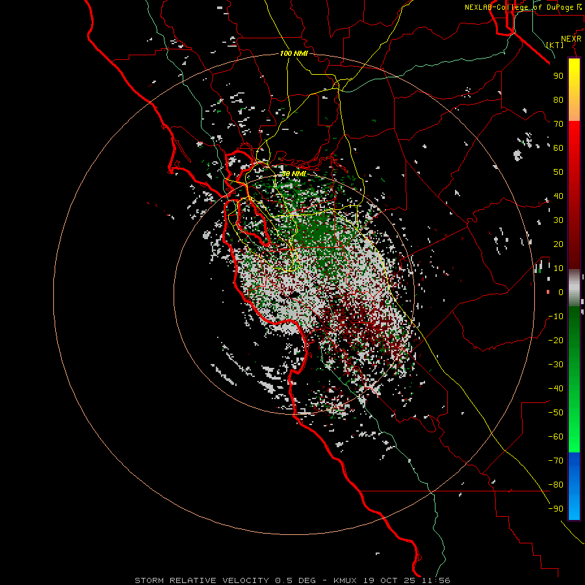Click the "-60" scale label
585x585 pixels.
tap(556, 437)
